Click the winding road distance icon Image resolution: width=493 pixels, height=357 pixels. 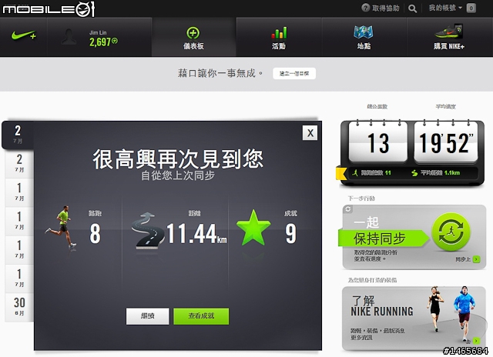click(x=148, y=231)
